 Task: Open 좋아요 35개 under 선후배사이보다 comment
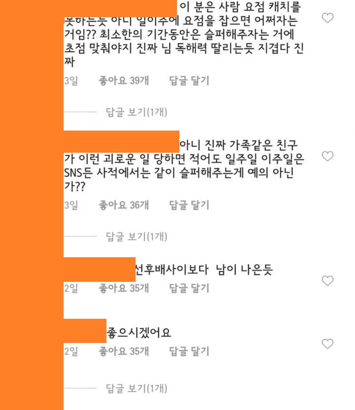[x=124, y=288]
